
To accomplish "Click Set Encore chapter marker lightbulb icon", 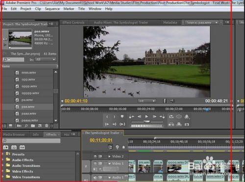I will (x=117, y=147).
